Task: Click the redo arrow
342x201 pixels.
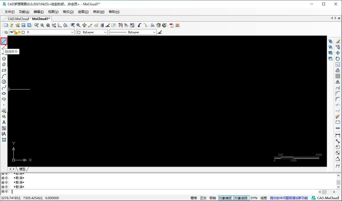Action: tap(145, 25)
